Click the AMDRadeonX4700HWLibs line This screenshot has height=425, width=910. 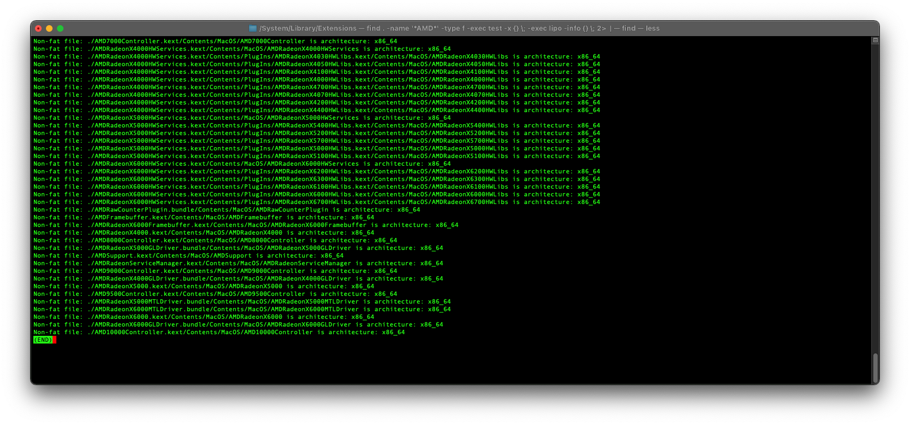(x=317, y=87)
